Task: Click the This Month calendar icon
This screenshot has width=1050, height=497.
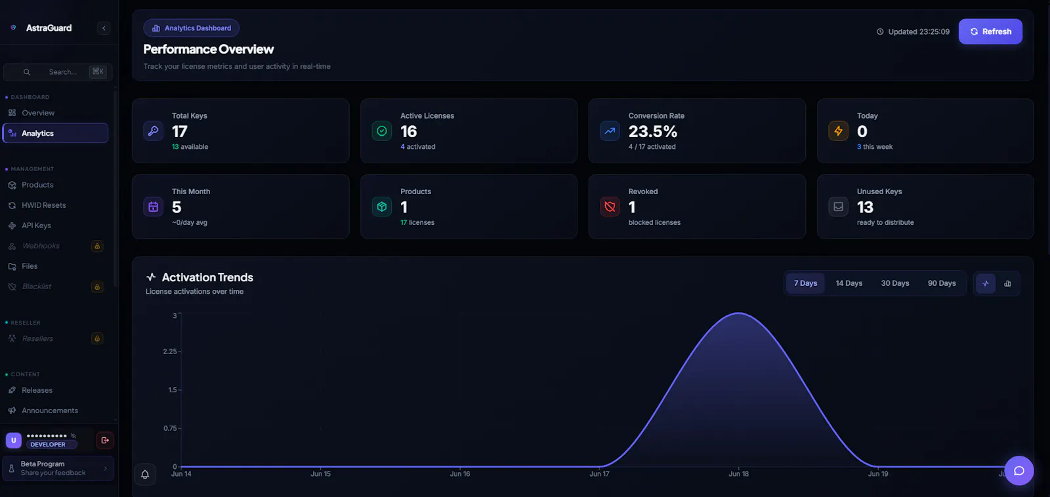Action: pos(153,207)
